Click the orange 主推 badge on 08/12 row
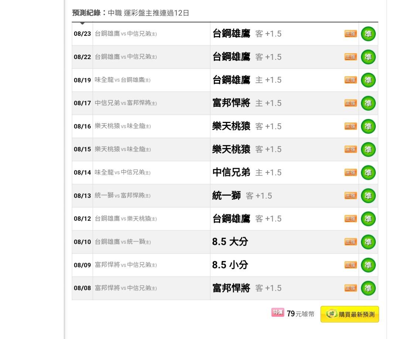Image resolution: width=399 pixels, height=339 pixels. click(x=351, y=219)
